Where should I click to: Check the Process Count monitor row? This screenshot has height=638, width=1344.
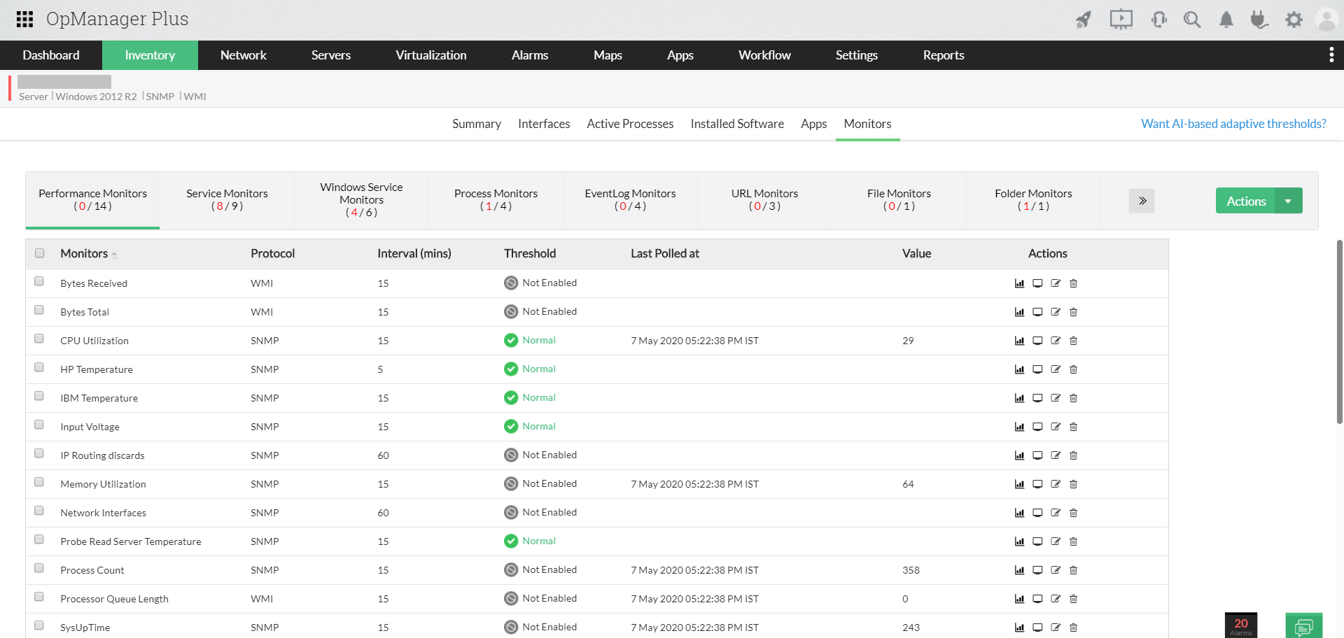coord(39,567)
